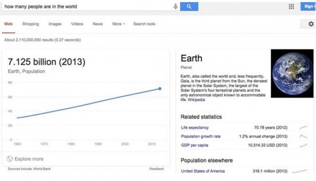Click the United States of America link
Viewport: 316px width, 181px height.
(203, 171)
